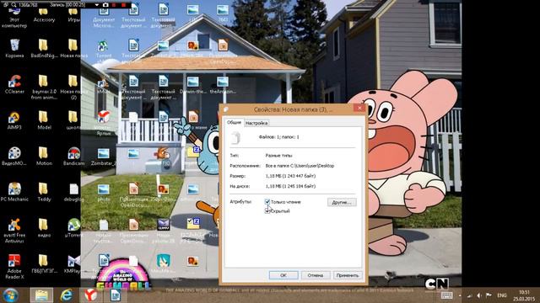Click the volume speaker tray icon

[478, 295]
